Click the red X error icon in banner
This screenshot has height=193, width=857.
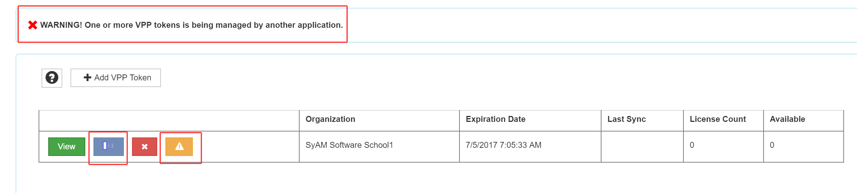[33, 25]
